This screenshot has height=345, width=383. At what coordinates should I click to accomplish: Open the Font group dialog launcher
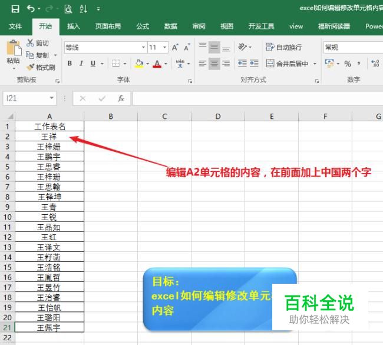click(190, 81)
